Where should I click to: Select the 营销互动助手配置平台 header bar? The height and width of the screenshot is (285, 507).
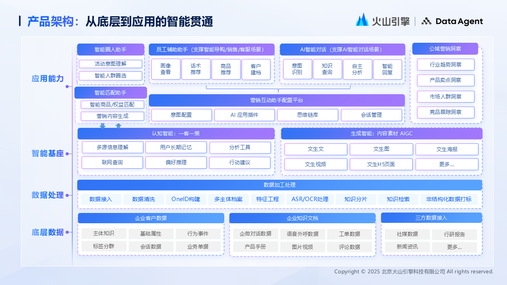(x=277, y=100)
